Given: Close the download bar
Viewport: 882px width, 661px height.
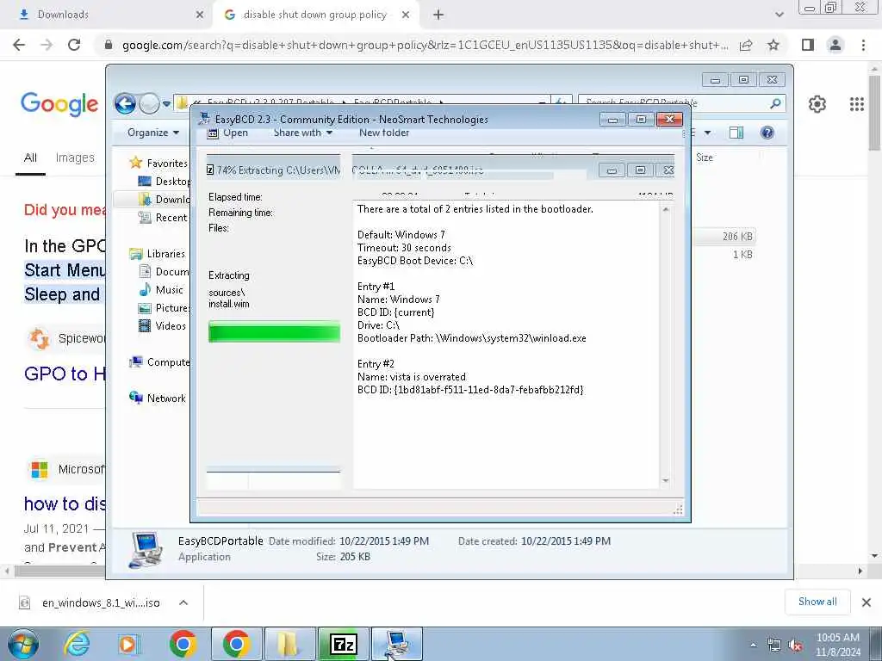Looking at the screenshot, I should (866, 602).
